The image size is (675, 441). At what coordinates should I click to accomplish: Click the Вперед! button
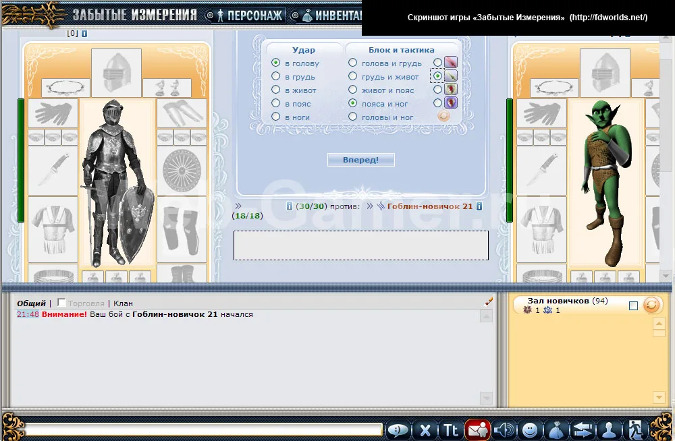click(360, 160)
